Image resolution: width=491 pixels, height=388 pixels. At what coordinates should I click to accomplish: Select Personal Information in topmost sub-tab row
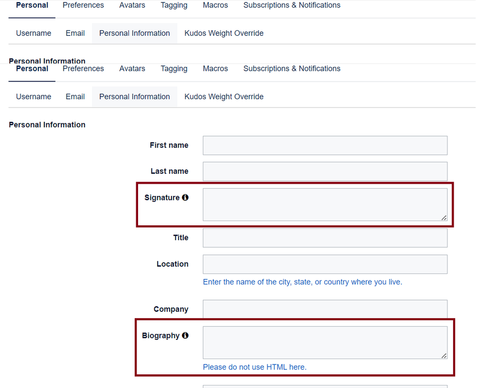coord(135,33)
